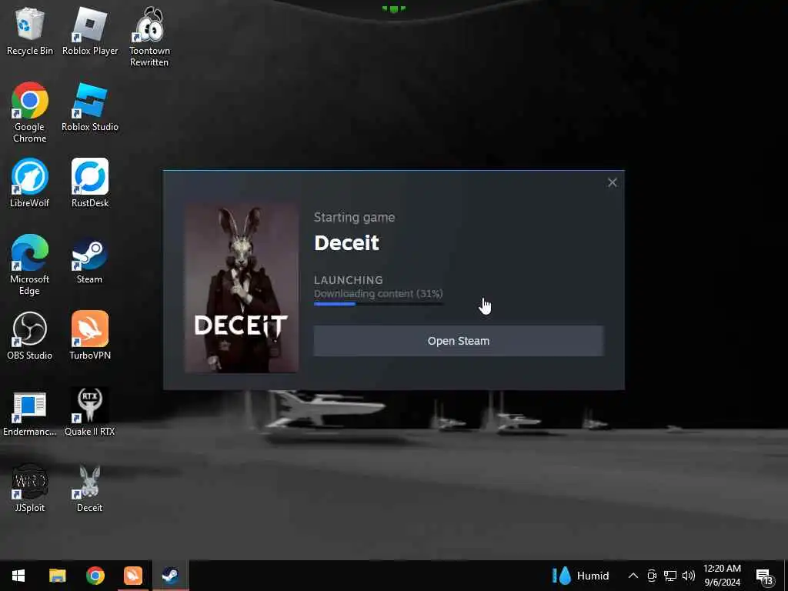Select the Endermanc... desktop shortcut
The height and width of the screenshot is (591, 788).
click(x=30, y=412)
